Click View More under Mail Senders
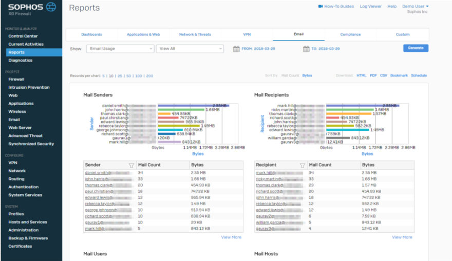 231,237
